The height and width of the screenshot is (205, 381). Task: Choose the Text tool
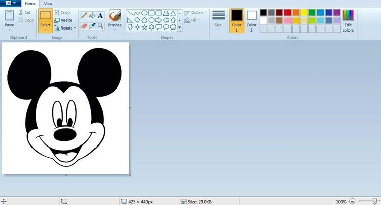100,15
